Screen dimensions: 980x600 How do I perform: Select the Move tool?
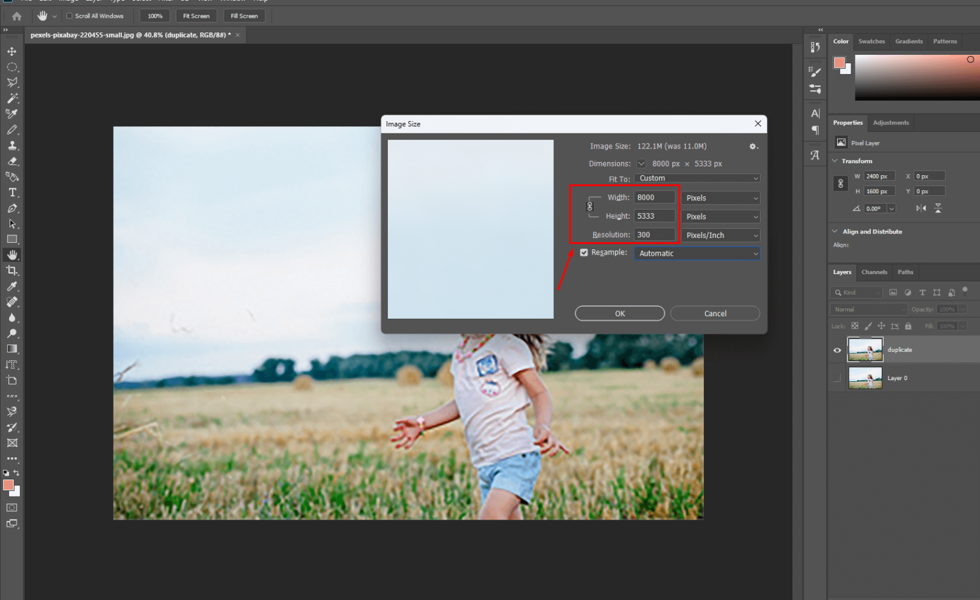pyautogui.click(x=12, y=51)
